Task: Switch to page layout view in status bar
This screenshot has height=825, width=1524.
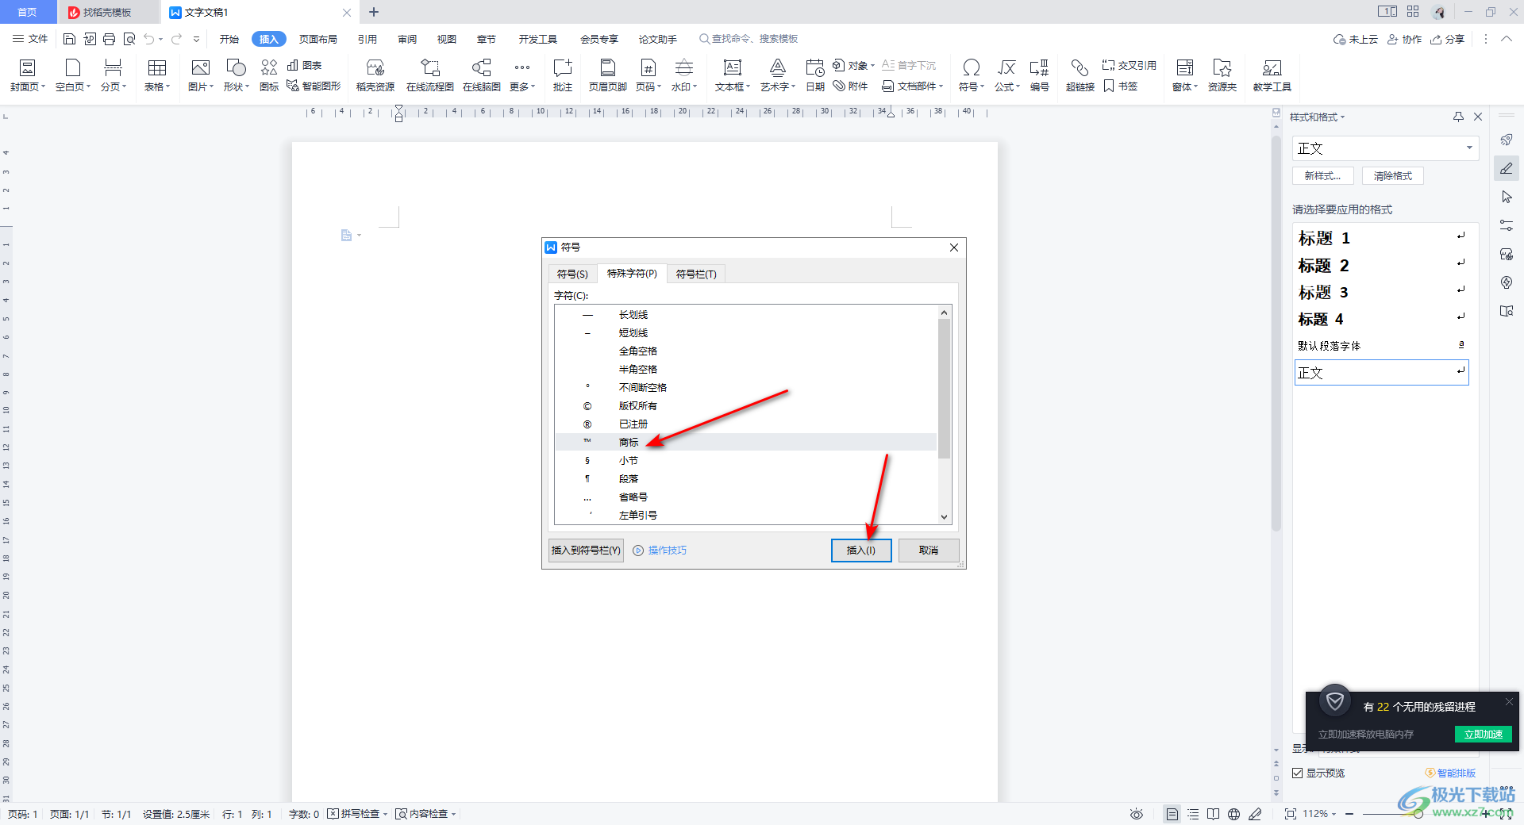Action: pyautogui.click(x=1172, y=814)
